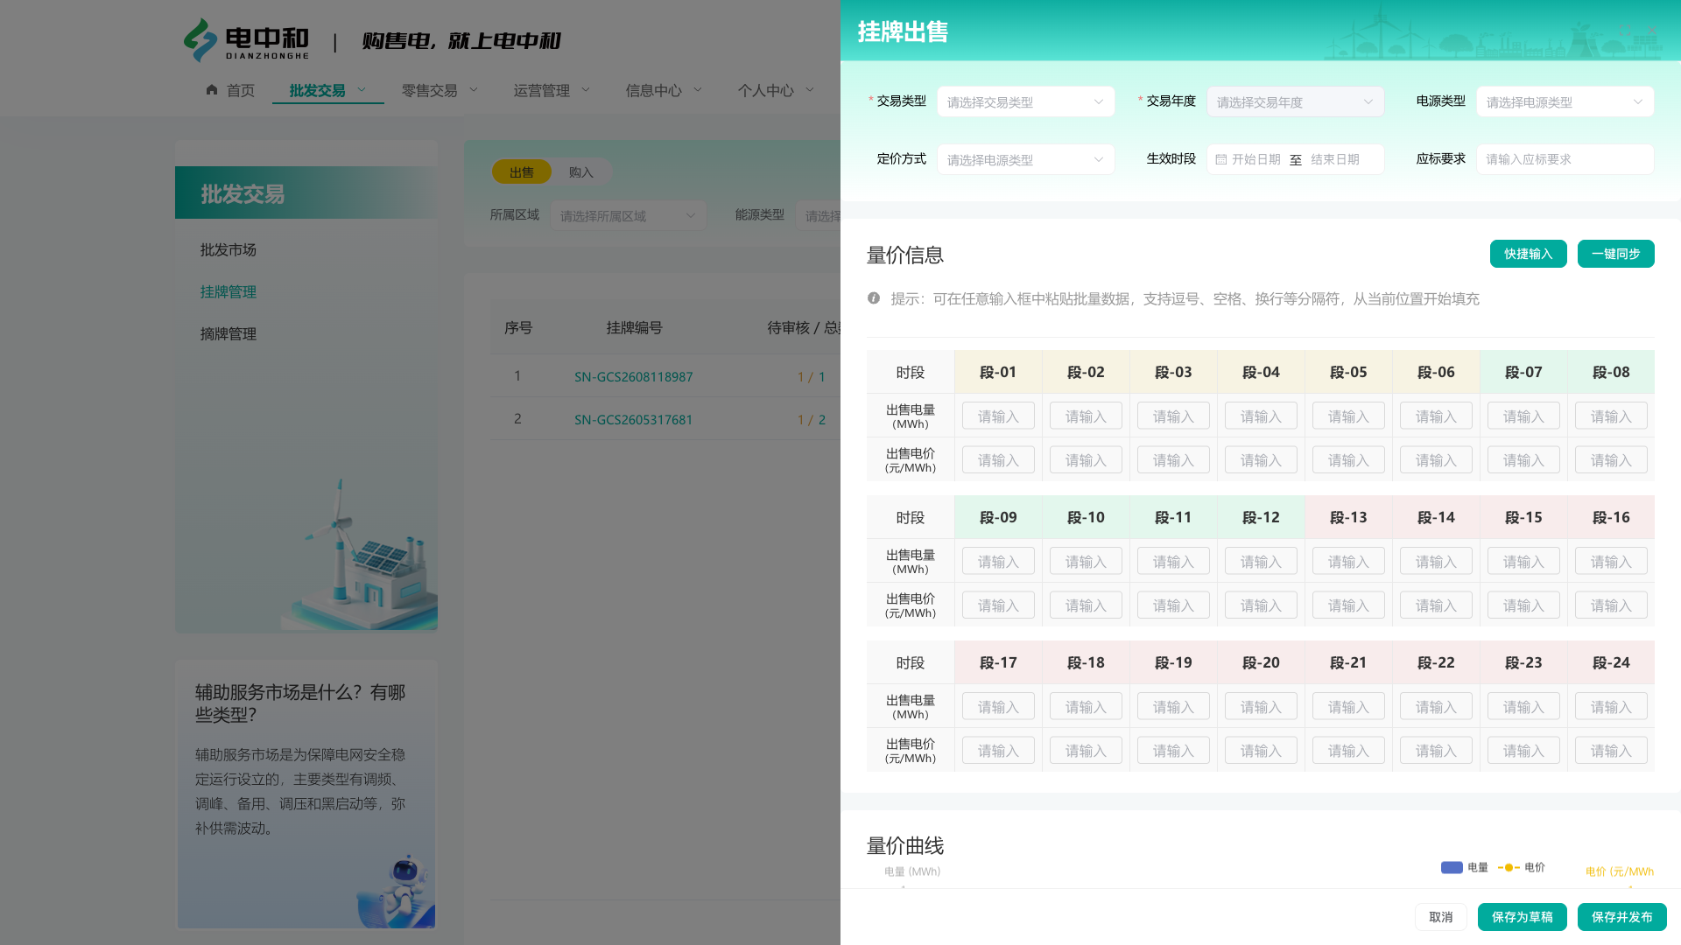This screenshot has width=1681, height=945.
Task: Open the 信息中心 nav menu
Action: (664, 90)
